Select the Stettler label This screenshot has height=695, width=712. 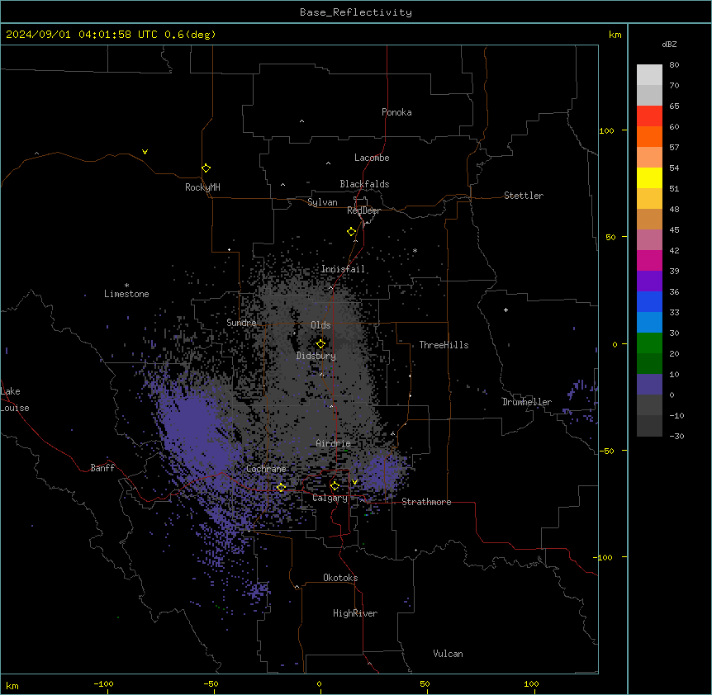(523, 196)
